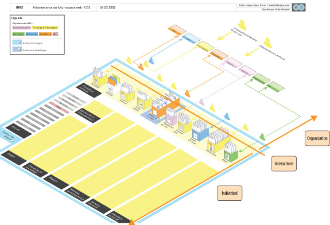Select the Individual label box
Image resolution: width=330 pixels, height=225 pixels.
[x=230, y=193]
